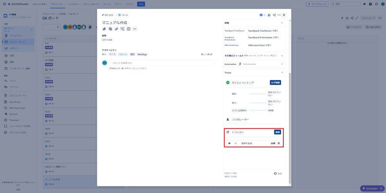Click アップグレード button
This screenshot has height=193, width=386.
point(317,4)
